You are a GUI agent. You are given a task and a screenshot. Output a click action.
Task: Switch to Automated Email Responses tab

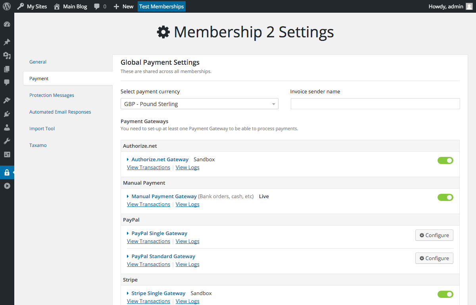pos(60,112)
